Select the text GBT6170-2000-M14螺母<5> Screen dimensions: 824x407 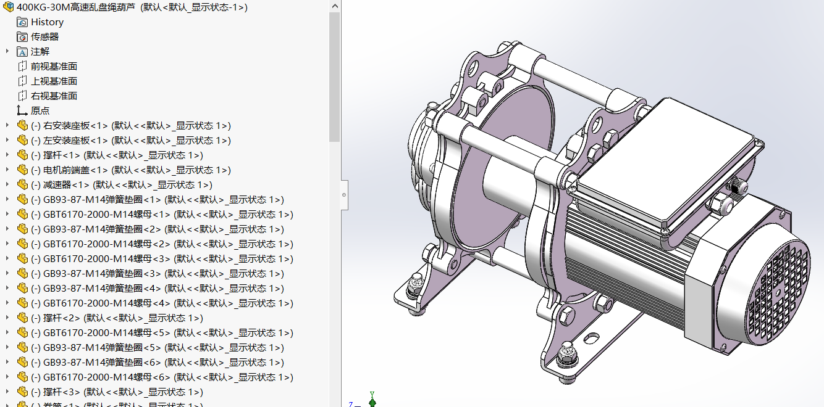tap(107, 333)
